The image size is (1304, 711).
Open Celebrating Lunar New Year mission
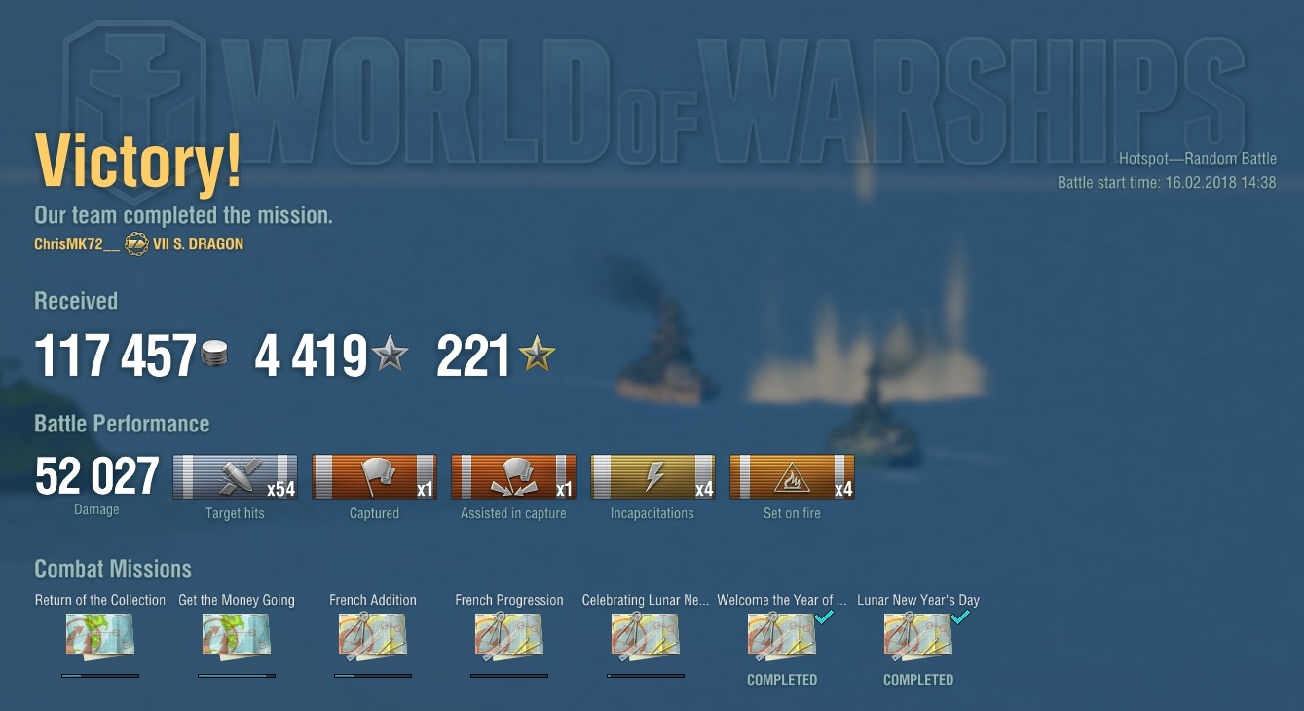(646, 636)
